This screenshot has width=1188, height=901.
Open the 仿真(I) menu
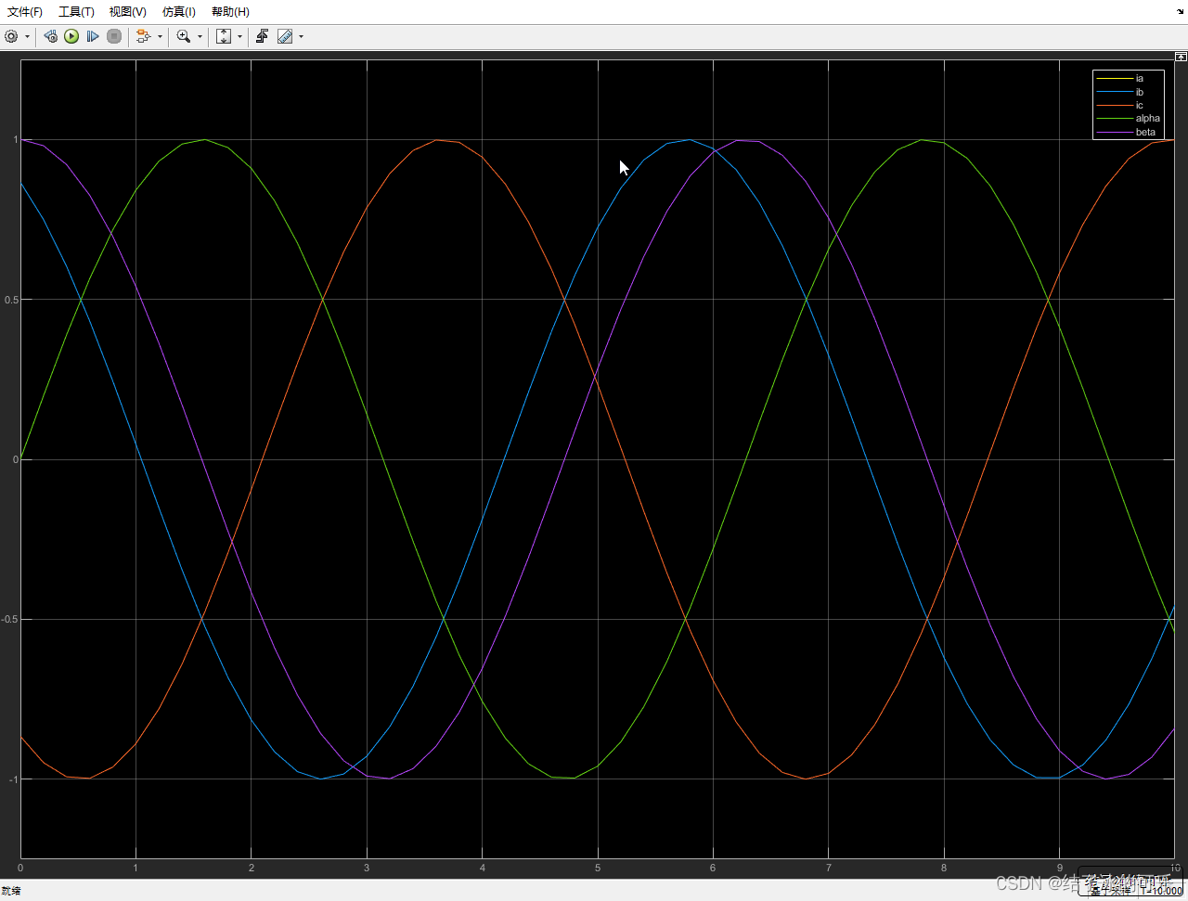[178, 12]
